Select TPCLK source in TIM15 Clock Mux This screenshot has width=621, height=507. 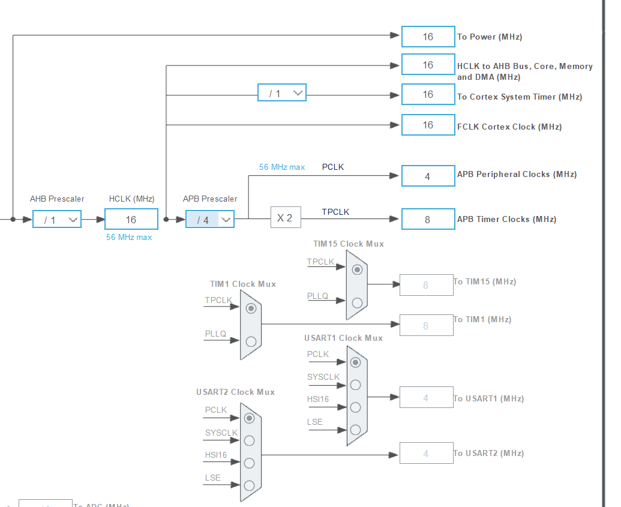(x=356, y=269)
